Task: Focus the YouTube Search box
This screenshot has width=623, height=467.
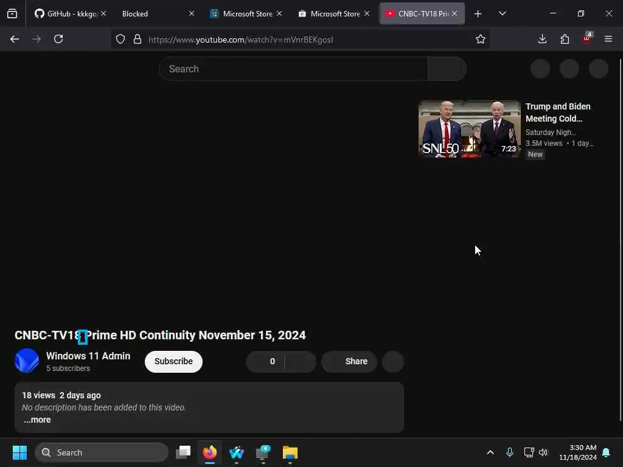Action: point(293,69)
